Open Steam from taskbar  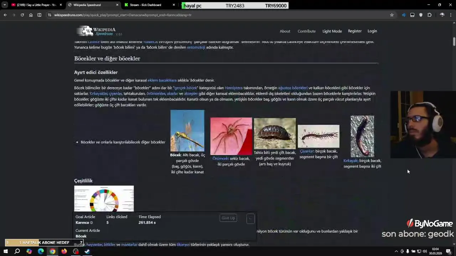pos(87,251)
